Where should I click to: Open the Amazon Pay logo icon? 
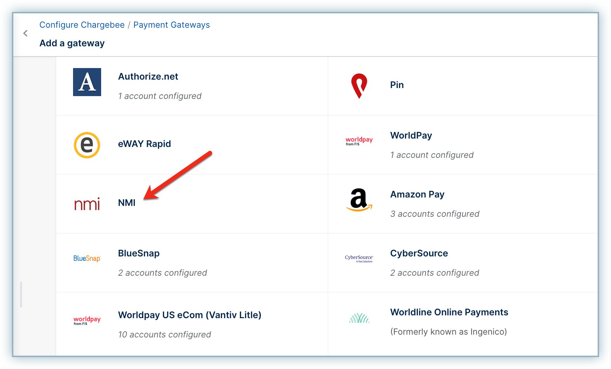(359, 200)
